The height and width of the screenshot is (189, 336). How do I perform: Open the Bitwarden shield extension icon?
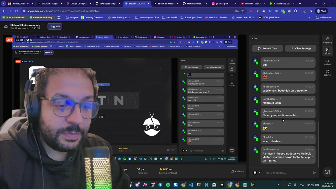tap(276, 11)
